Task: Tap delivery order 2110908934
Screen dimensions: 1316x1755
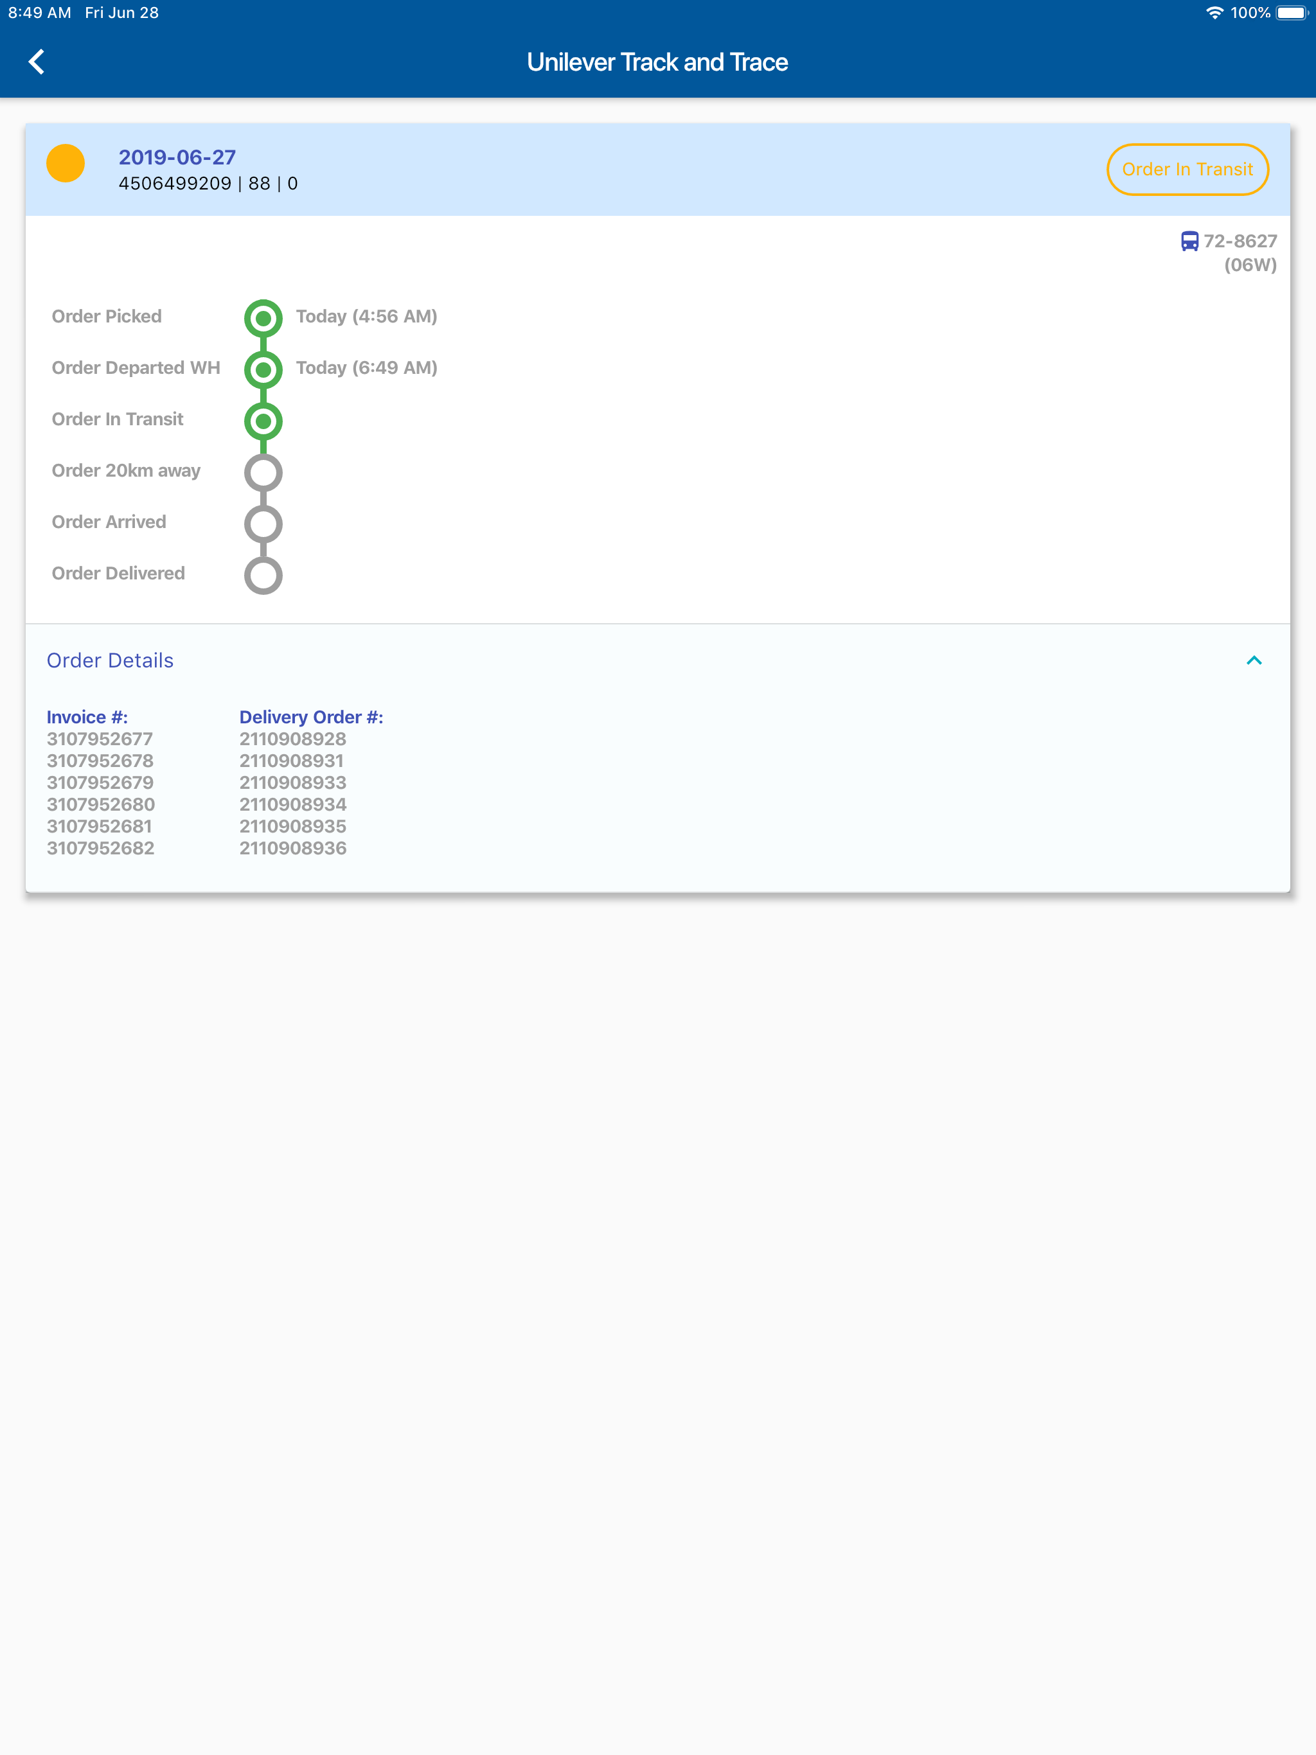Action: [x=293, y=804]
